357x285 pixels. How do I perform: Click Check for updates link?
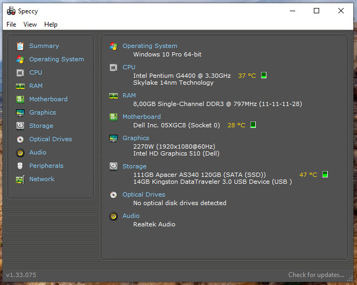(317, 275)
